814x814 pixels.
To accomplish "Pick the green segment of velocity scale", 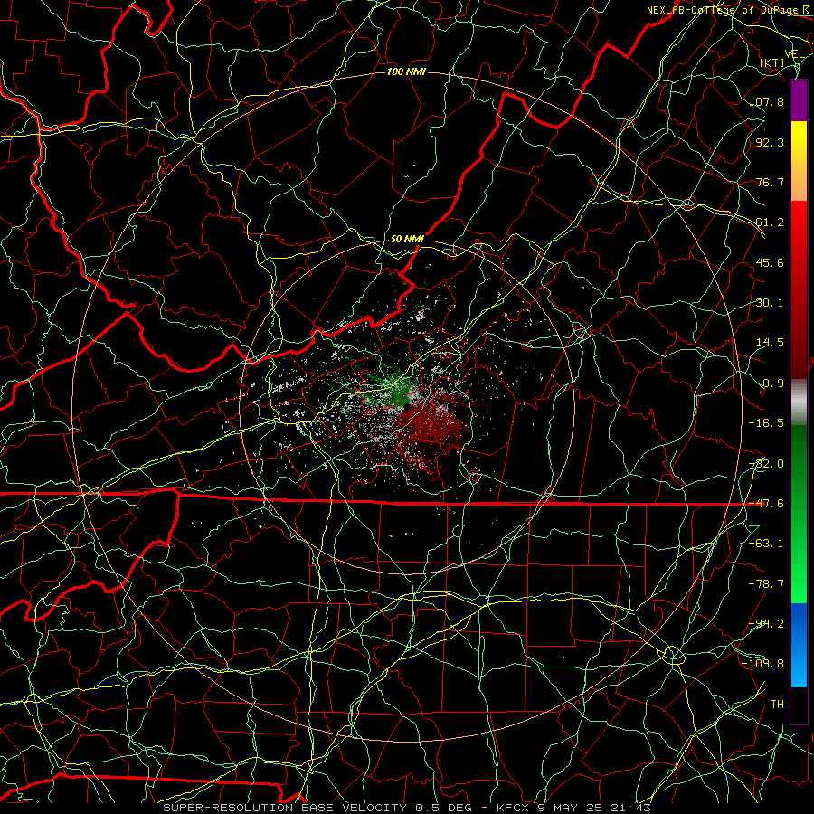I will 799,514.
